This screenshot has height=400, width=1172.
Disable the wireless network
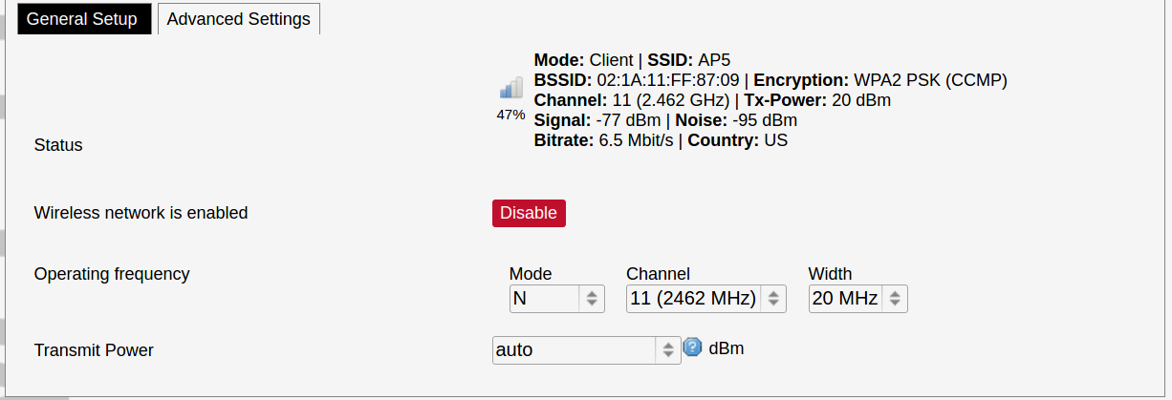click(x=529, y=213)
